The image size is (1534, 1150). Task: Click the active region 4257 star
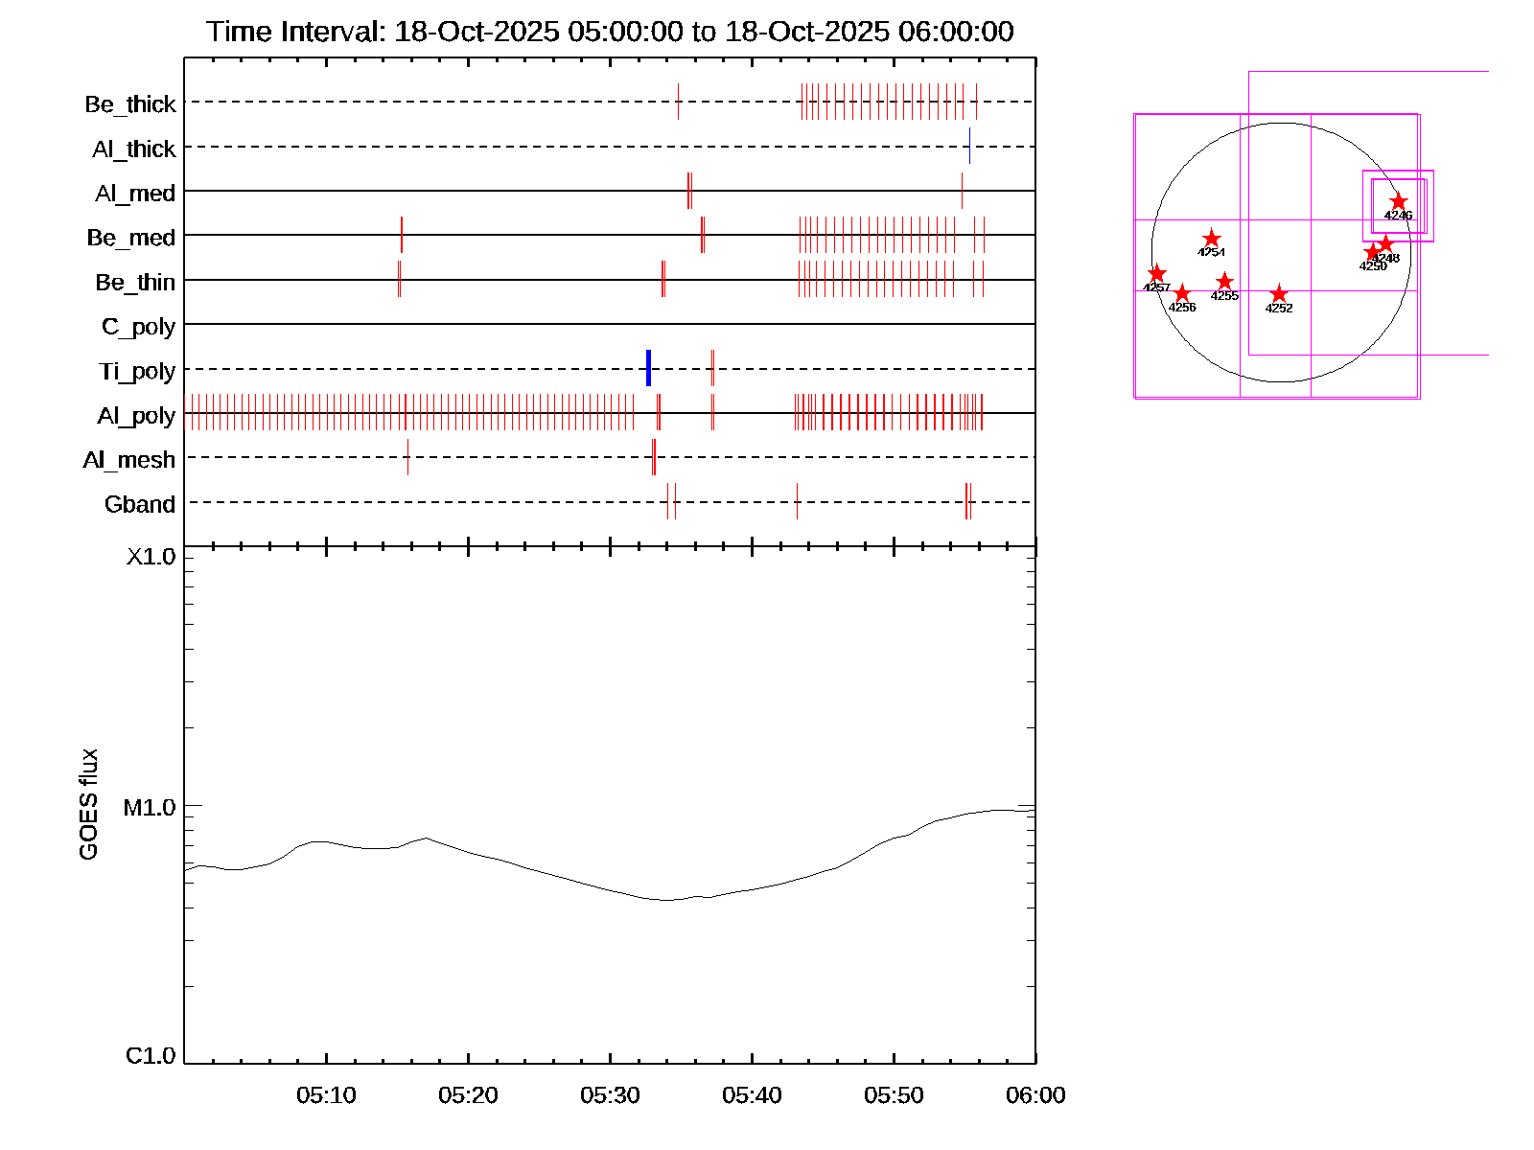pos(1157,274)
